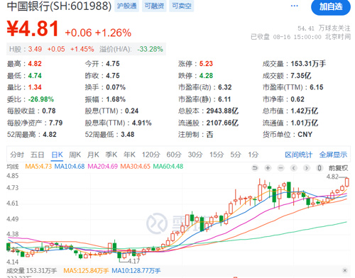The width and height of the screenshot is (355, 278).
Task: Toggle the 沪股通 tag
Action: (x=126, y=6)
